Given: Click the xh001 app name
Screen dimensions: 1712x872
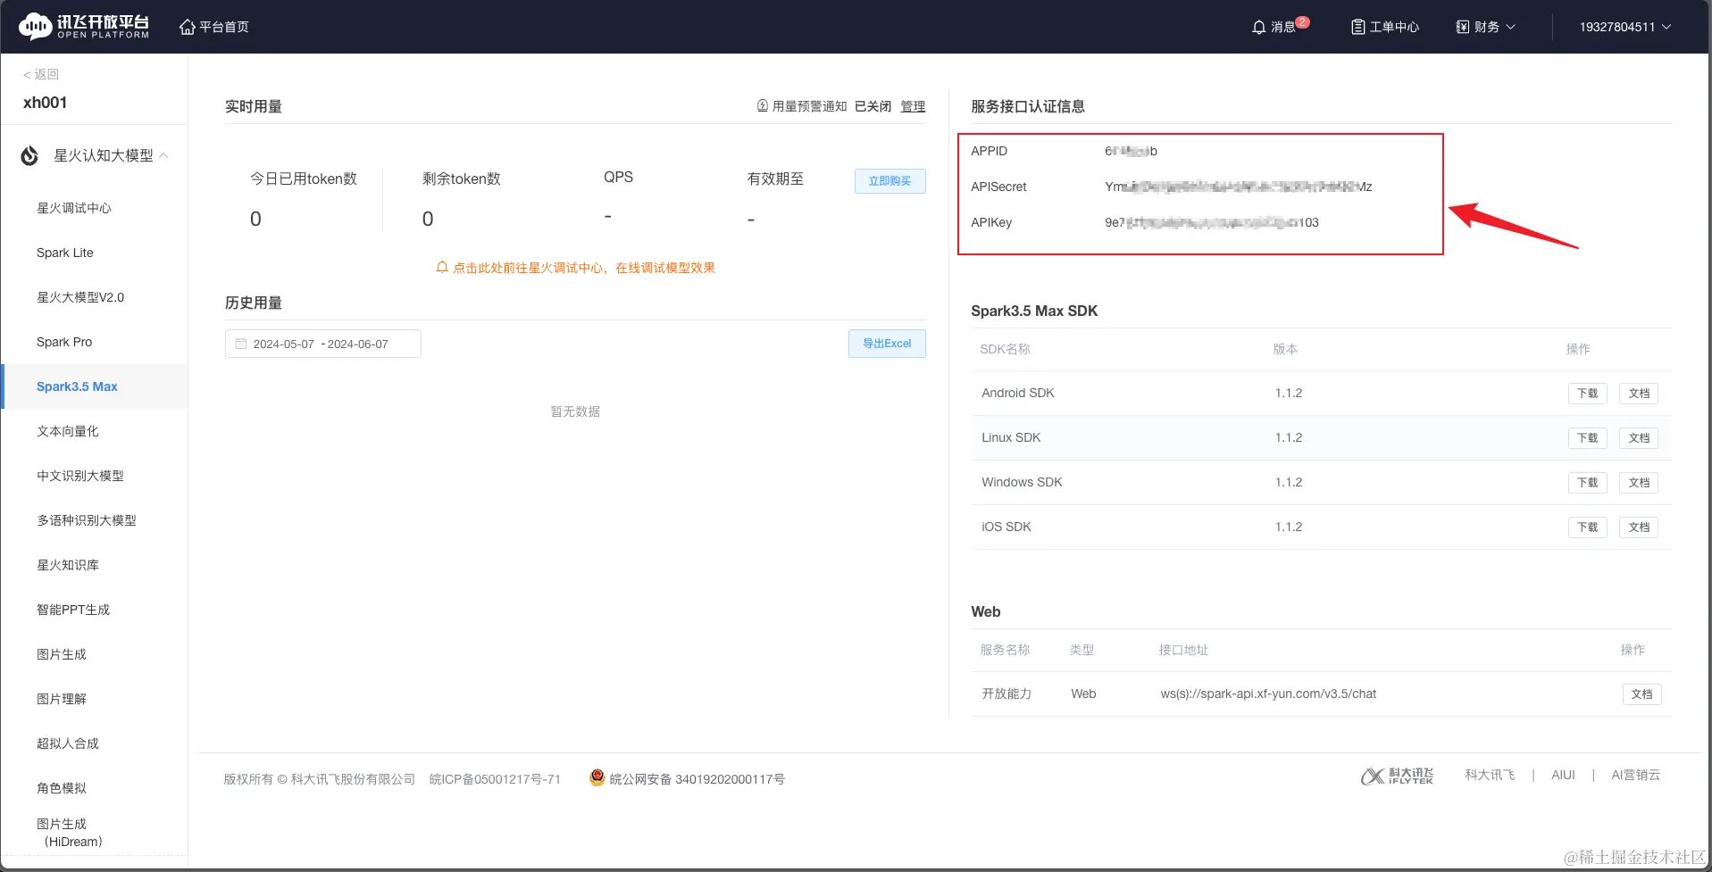Looking at the screenshot, I should click(46, 103).
